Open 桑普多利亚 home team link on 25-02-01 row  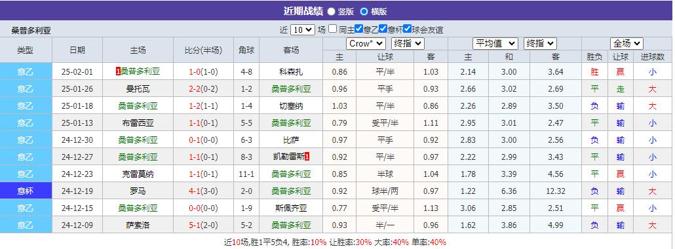pos(140,71)
